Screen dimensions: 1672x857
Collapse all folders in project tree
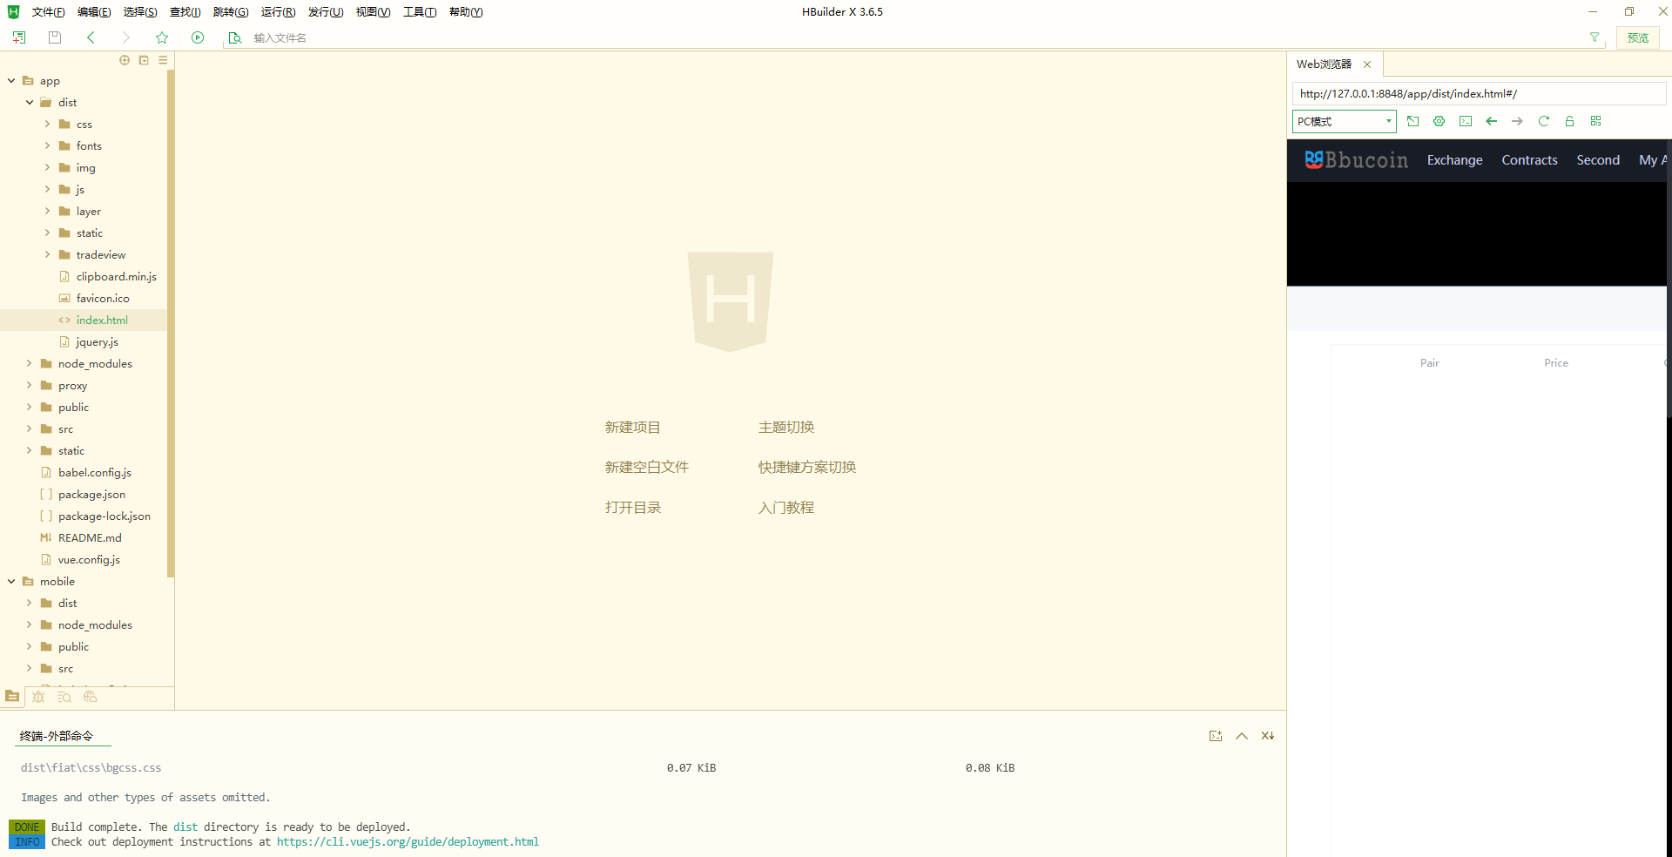(144, 60)
